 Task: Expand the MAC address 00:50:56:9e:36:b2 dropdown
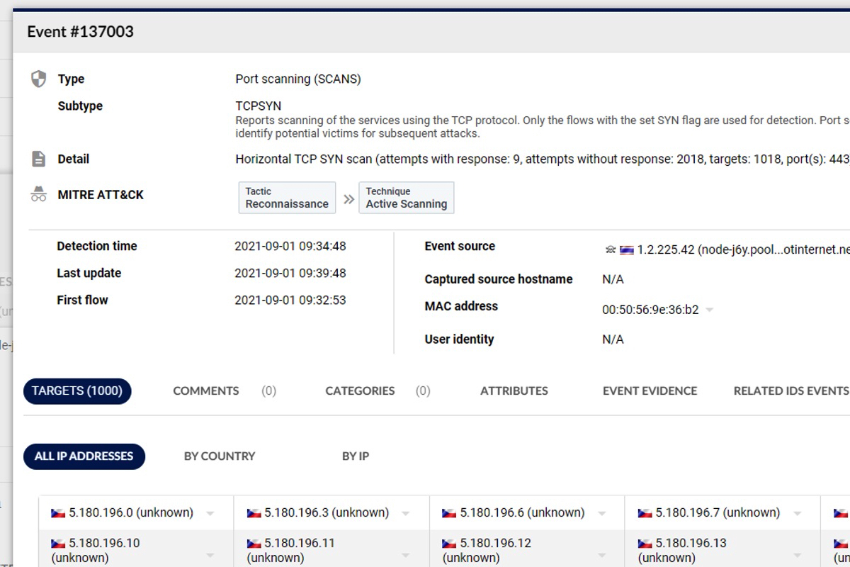710,310
